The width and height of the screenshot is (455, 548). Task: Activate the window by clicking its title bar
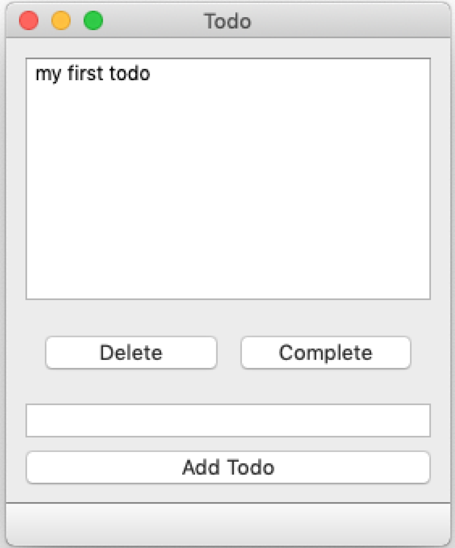tap(314, 20)
